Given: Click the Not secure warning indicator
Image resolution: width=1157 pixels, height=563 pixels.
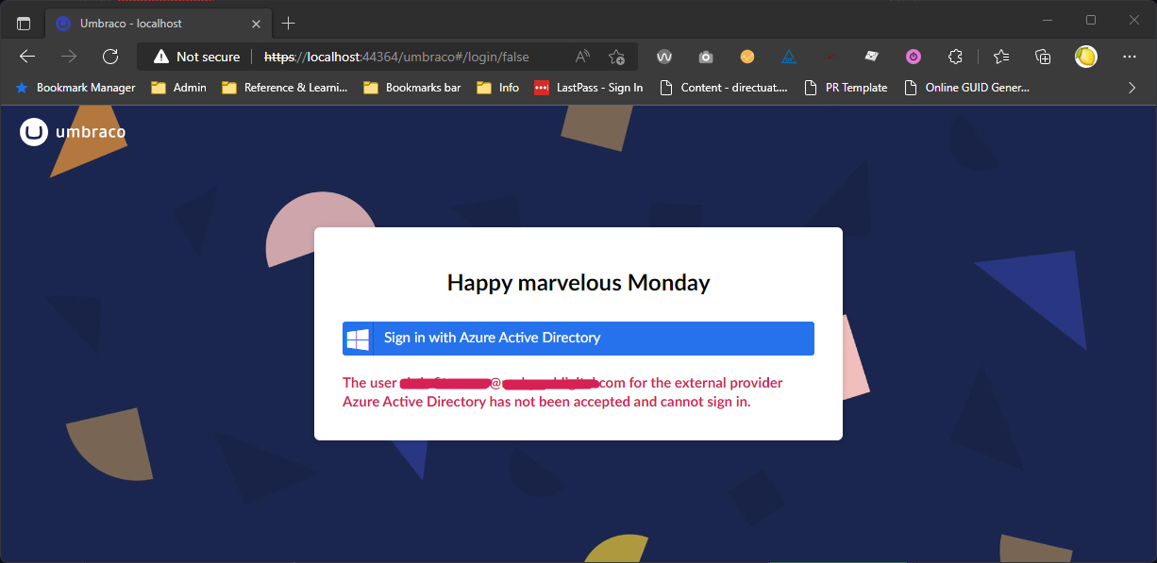Looking at the screenshot, I should coord(194,57).
